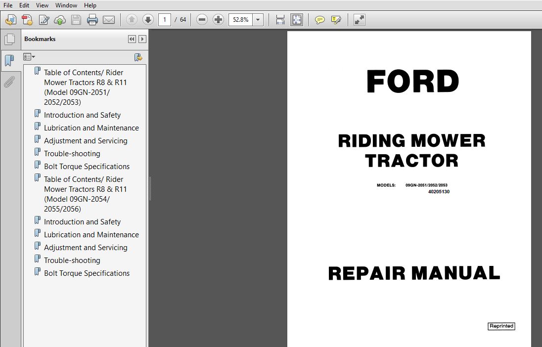Open the Help menu
Viewport: 542px width, 347px height.
pos(90,5)
